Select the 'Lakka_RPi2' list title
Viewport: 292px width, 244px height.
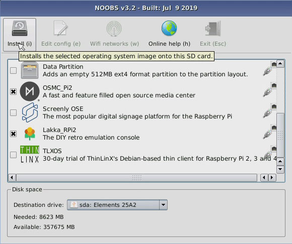59,130
